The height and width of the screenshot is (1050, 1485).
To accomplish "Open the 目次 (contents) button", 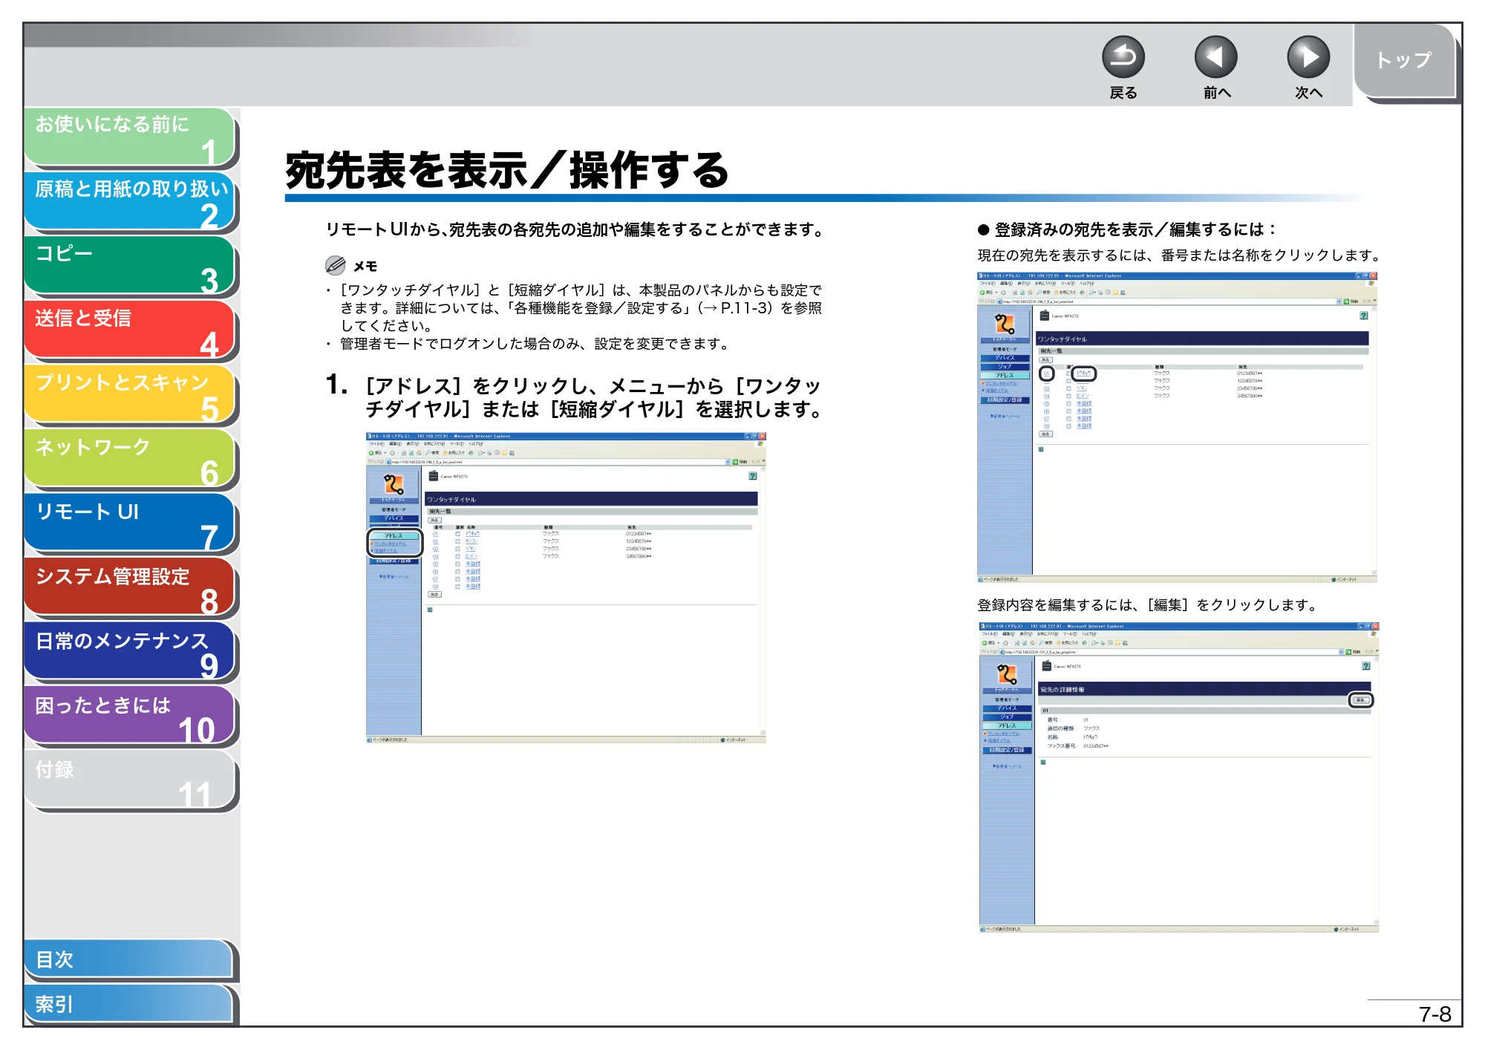I will [x=129, y=959].
